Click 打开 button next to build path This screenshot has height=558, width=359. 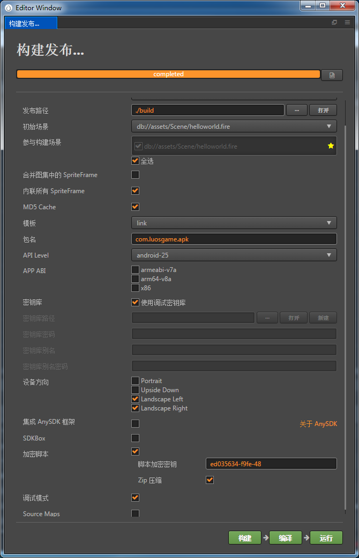coord(323,110)
